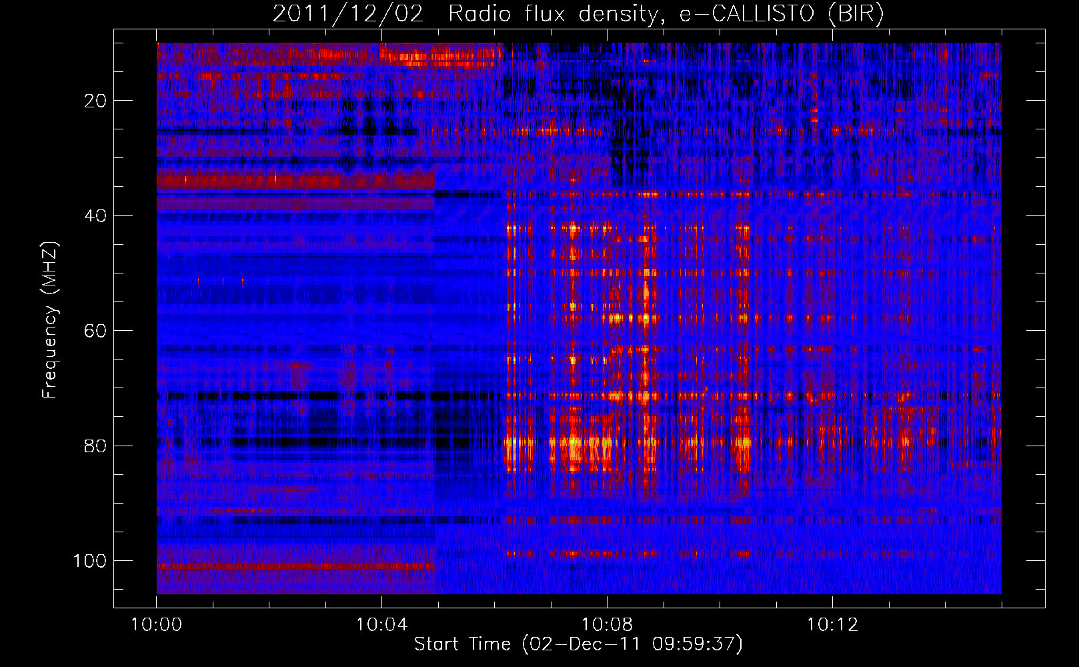Click the '10:08' time tick label
Image resolution: width=1079 pixels, height=667 pixels.
[x=607, y=625]
